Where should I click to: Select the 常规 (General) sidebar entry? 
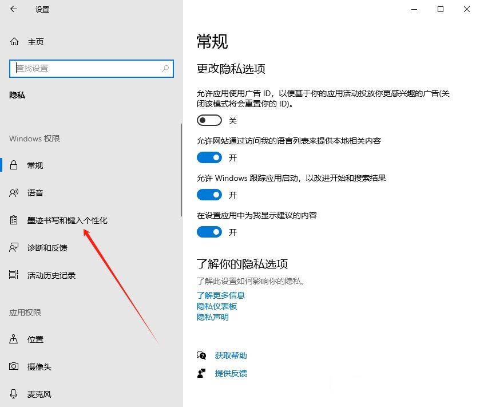(x=35, y=165)
